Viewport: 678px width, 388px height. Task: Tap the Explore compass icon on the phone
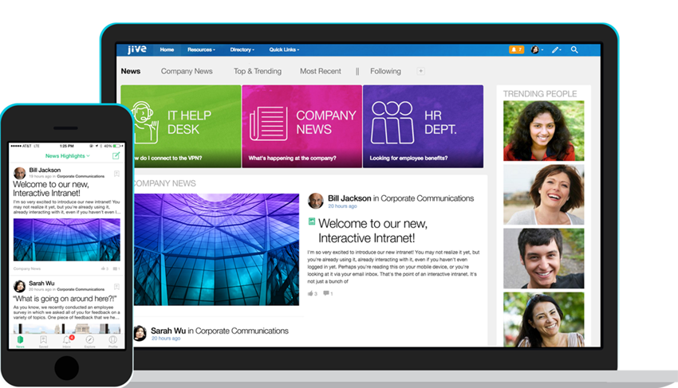[89, 341]
